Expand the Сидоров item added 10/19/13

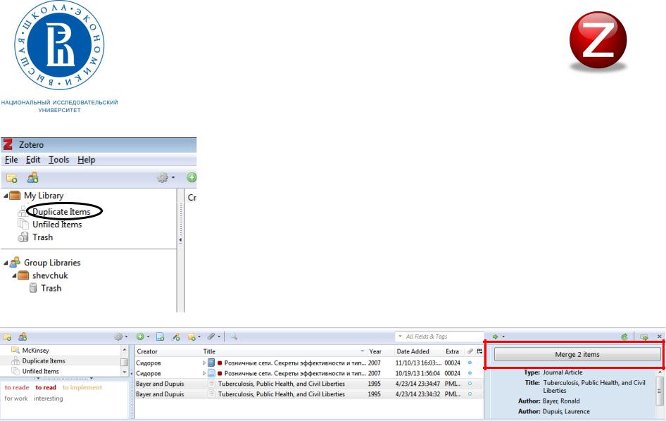pos(204,373)
